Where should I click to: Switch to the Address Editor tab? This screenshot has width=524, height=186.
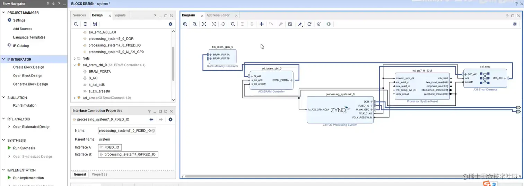click(218, 15)
